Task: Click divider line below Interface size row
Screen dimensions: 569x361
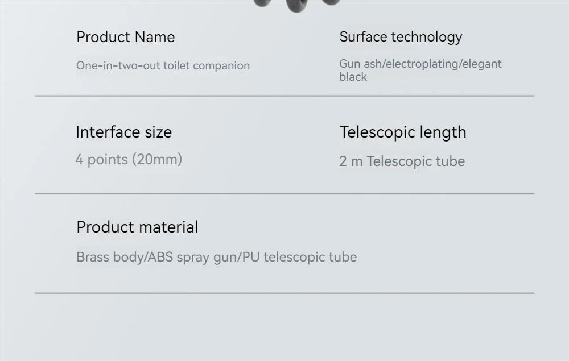Action: pyautogui.click(x=284, y=194)
